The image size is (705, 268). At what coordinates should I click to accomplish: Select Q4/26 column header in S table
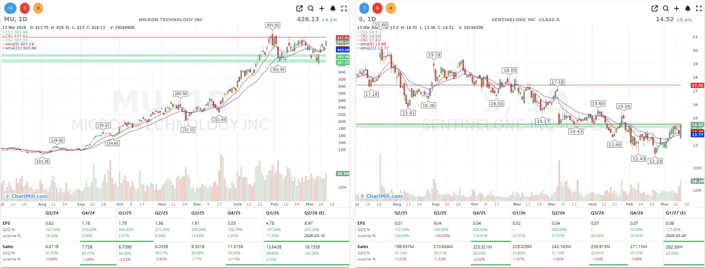click(x=636, y=213)
